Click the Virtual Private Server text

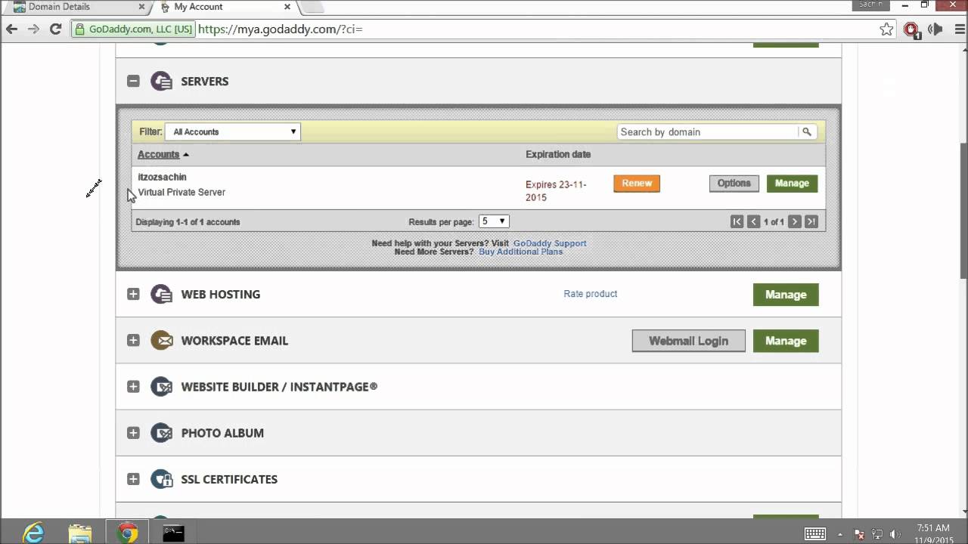click(x=181, y=192)
